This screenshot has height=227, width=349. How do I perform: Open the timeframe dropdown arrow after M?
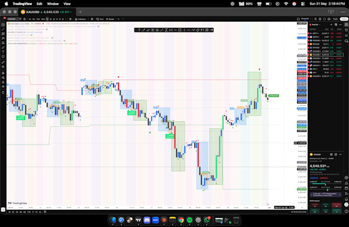coord(66,19)
